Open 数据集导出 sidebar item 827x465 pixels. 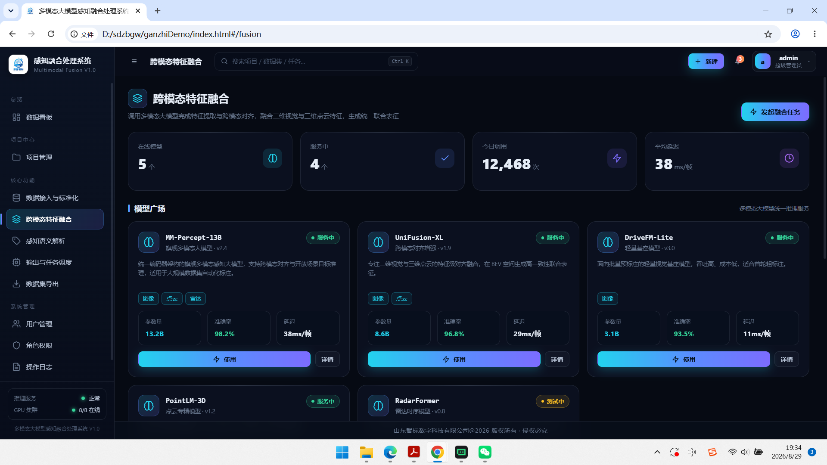click(x=55, y=284)
